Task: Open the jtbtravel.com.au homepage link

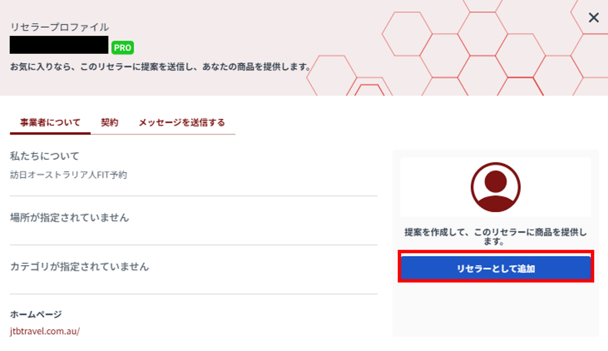Action: click(45, 331)
